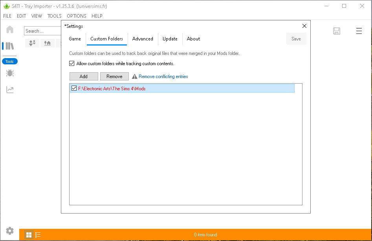Open the bug tool in sidebar
Image resolution: width=372 pixels, height=241 pixels.
[x=10, y=73]
